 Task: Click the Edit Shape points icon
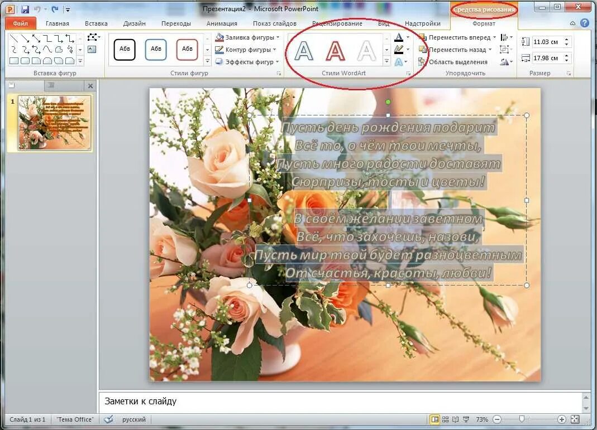93,37
